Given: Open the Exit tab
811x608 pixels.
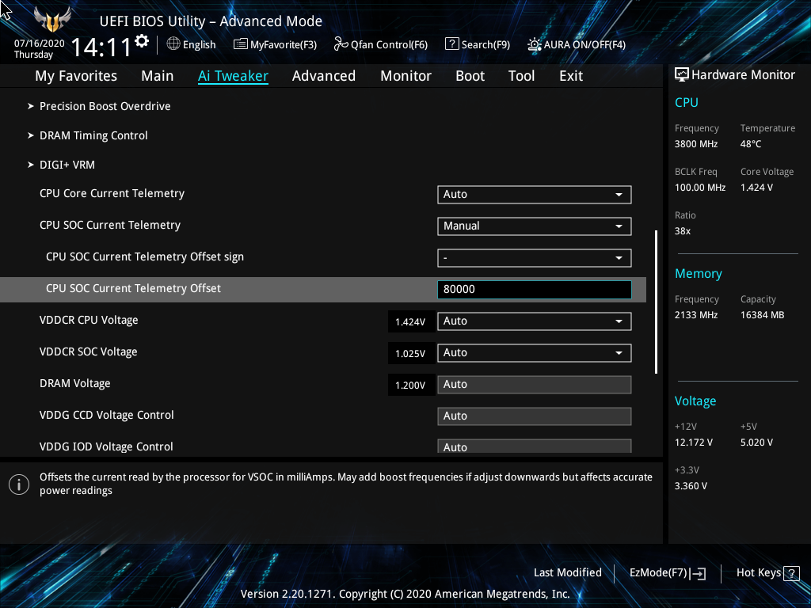Looking at the screenshot, I should (571, 76).
